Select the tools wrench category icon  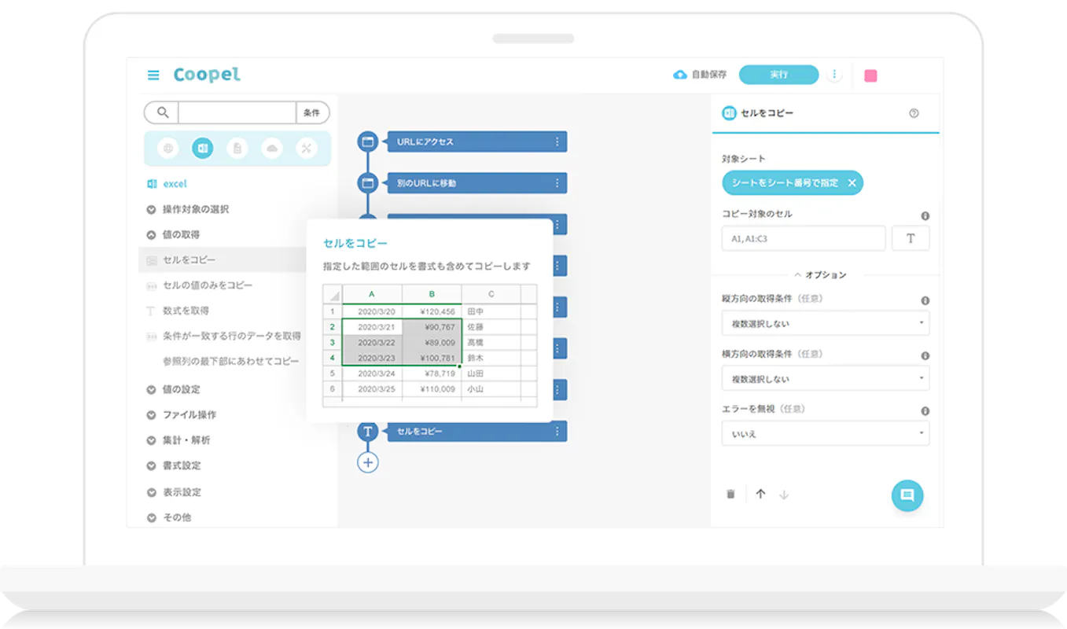coord(307,148)
